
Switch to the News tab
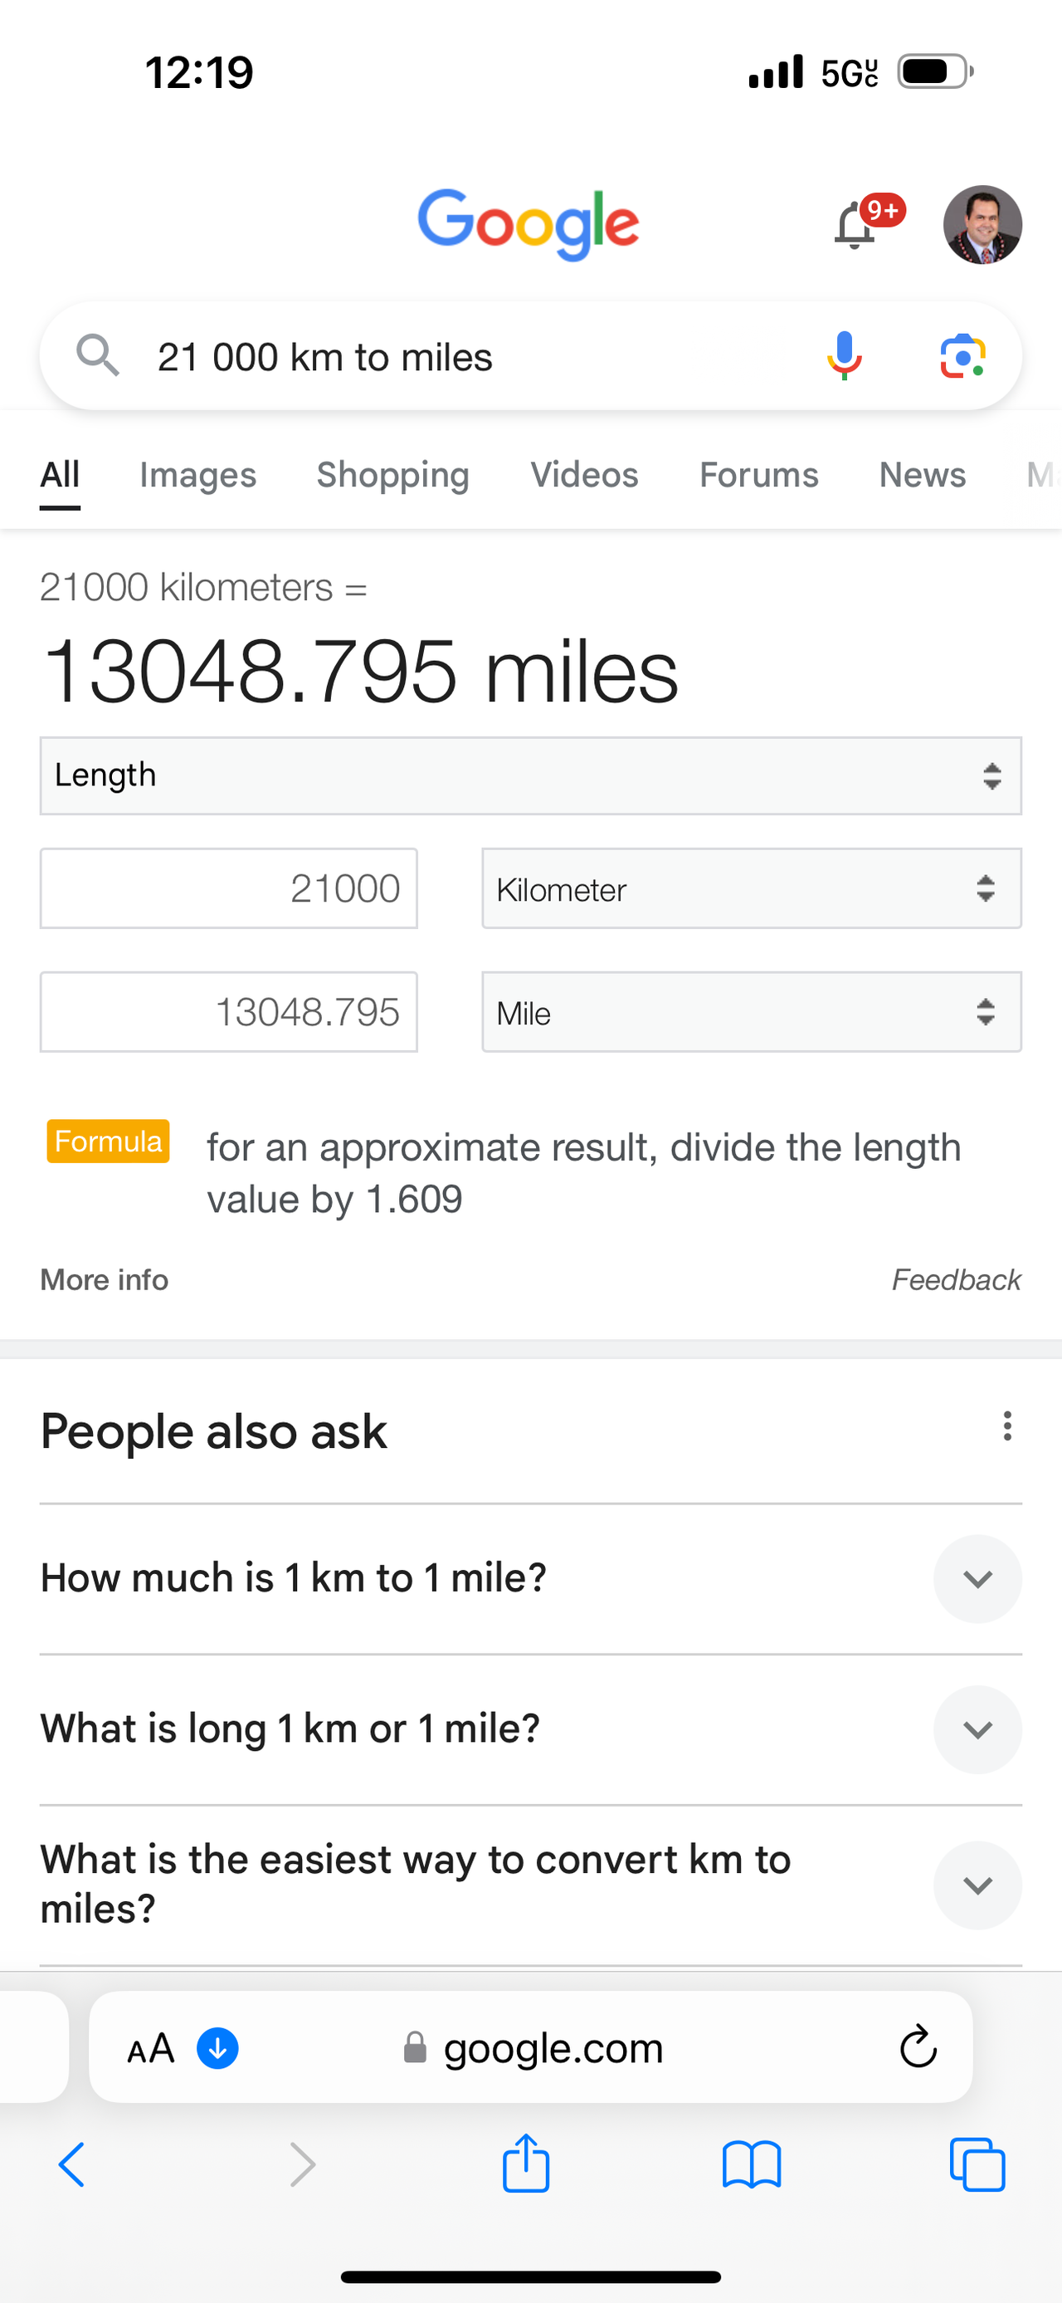click(x=922, y=475)
